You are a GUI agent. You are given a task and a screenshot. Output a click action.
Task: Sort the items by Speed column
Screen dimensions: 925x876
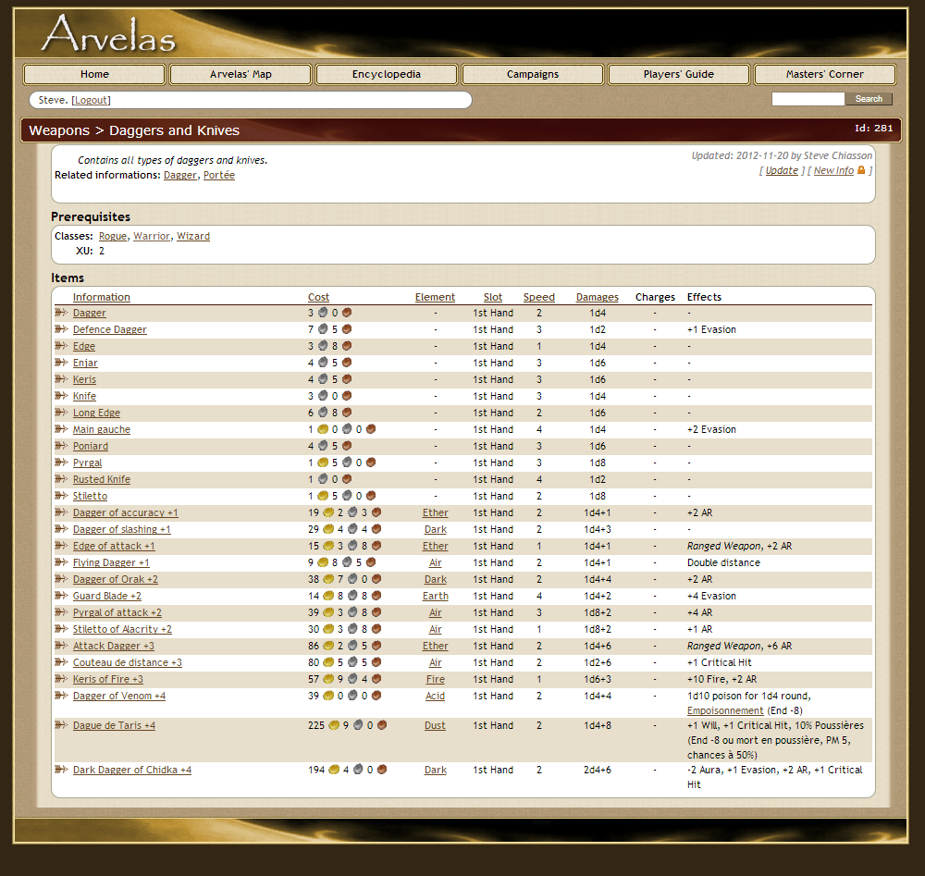538,297
